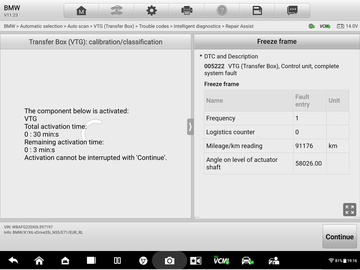The width and height of the screenshot is (360, 270).
Task: Open the help question mark icon
Action: click(x=222, y=11)
